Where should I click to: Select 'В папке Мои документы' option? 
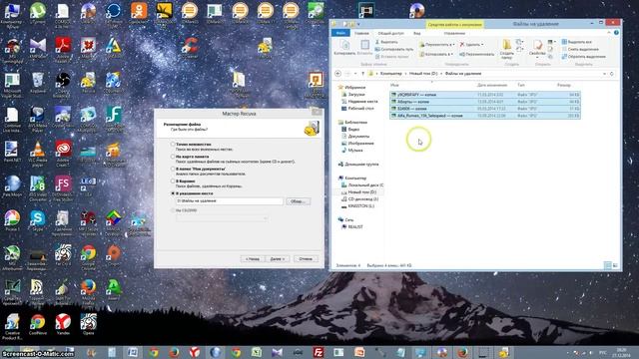pos(173,169)
